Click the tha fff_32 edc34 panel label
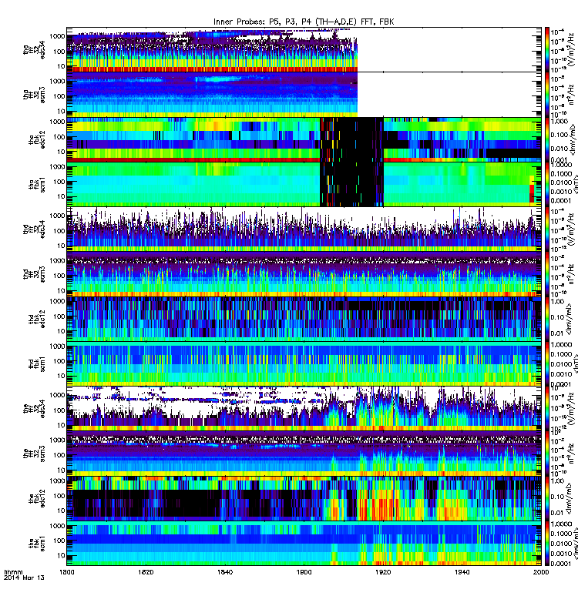The height and width of the screenshot is (616, 578). (x=34, y=50)
